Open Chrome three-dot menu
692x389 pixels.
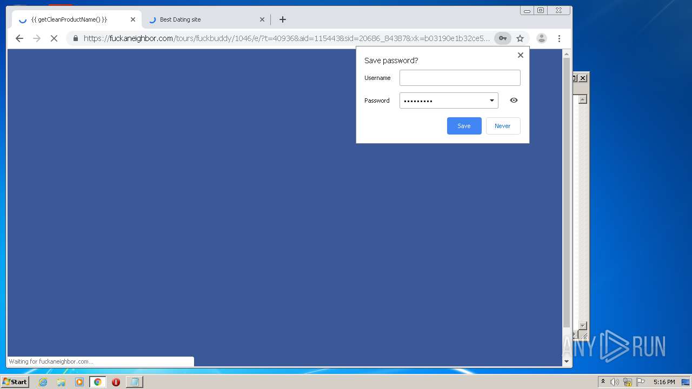pos(559,38)
